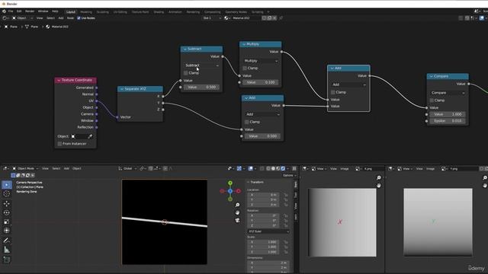The width and height of the screenshot is (488, 274).
Task: Click eyedropper next to Object field in Texture Coordinate
Action: point(90,136)
